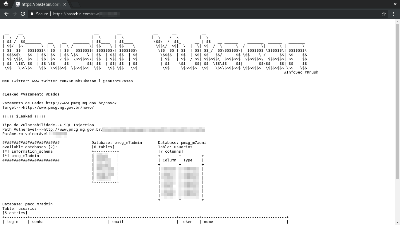Click the incognito mode icon
Screen dimensions: 400x225
[6, 4]
